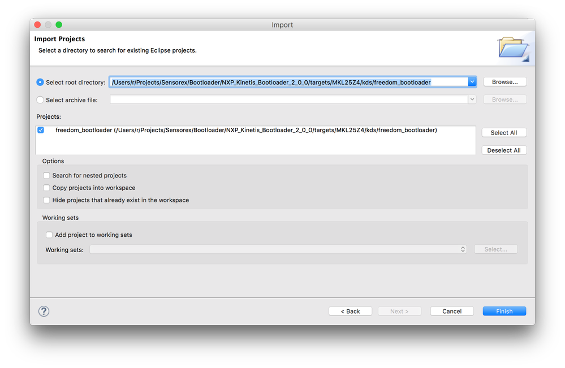Click the help question mark icon

[x=44, y=311]
